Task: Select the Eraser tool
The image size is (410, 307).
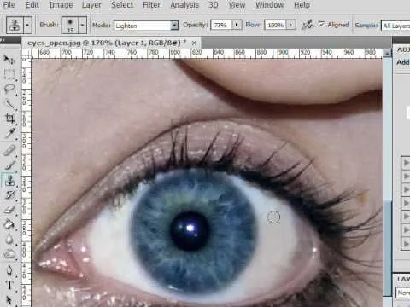Action: (x=9, y=210)
